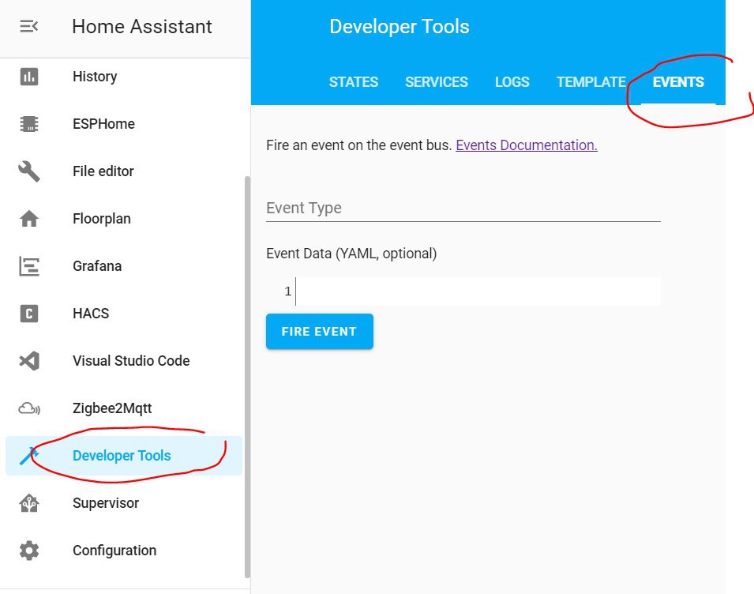Switch to the Template tab

point(591,82)
